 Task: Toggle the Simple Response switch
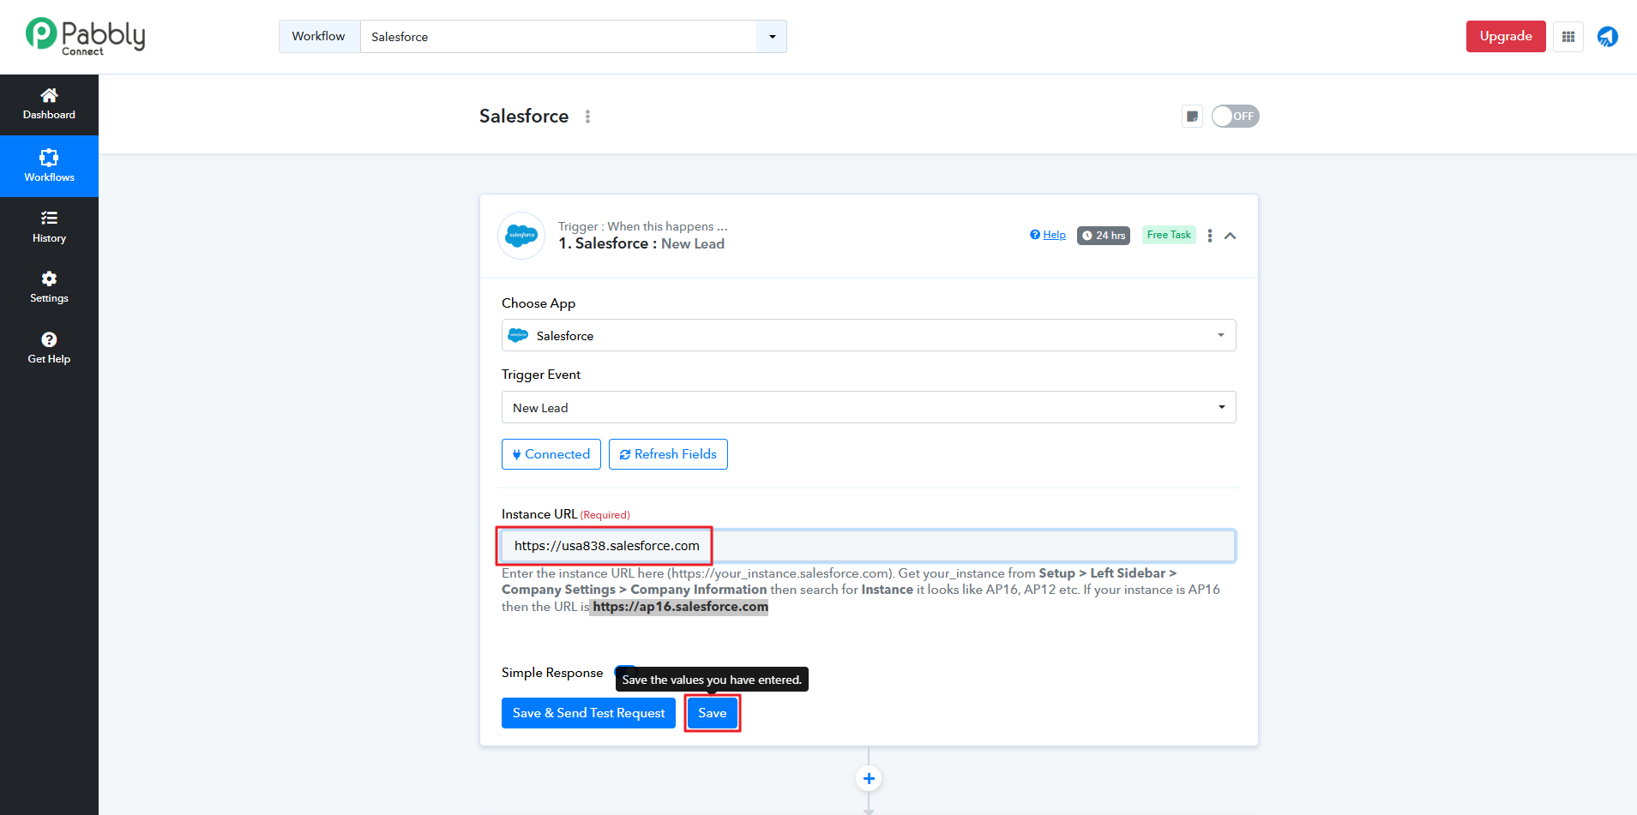pos(625,669)
